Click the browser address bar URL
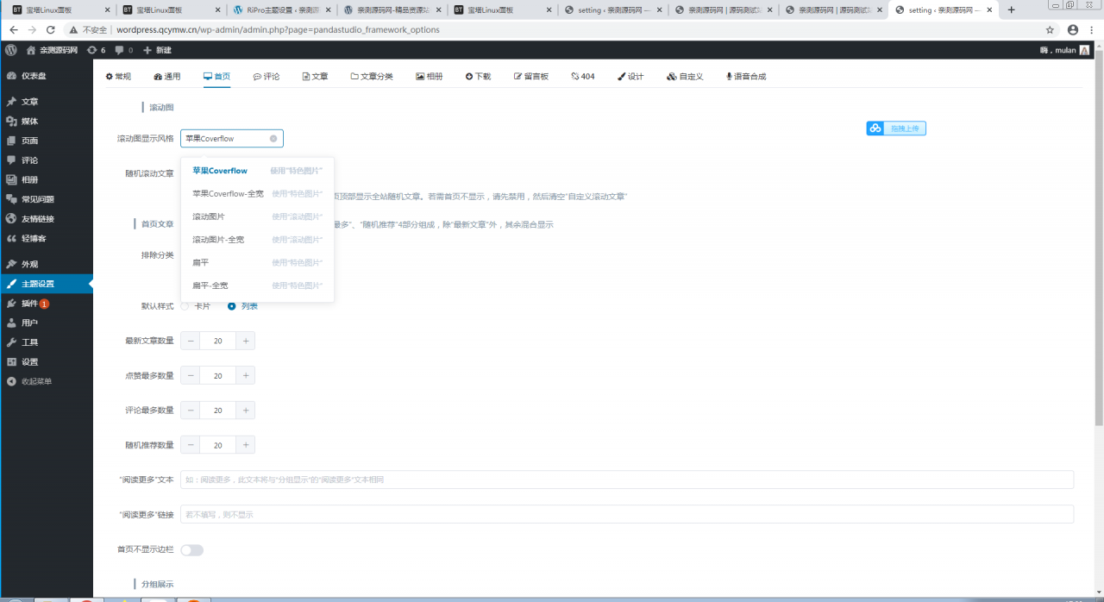The height and width of the screenshot is (602, 1104). [278, 29]
